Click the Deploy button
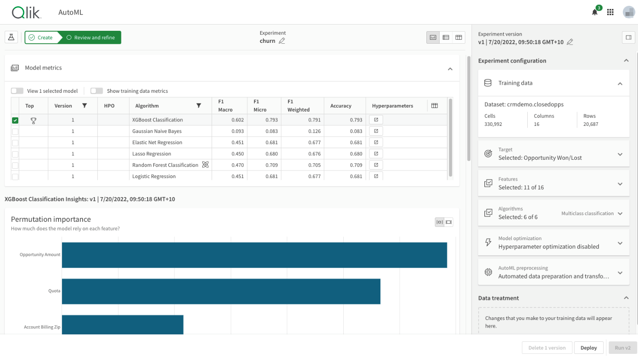This screenshot has width=638, height=357. (588, 348)
